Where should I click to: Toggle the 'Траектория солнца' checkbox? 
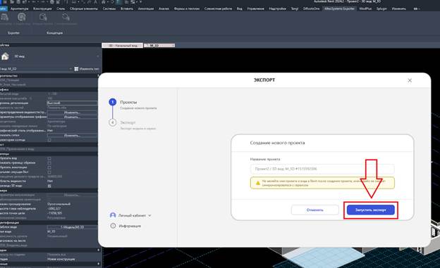pyautogui.click(x=49, y=140)
